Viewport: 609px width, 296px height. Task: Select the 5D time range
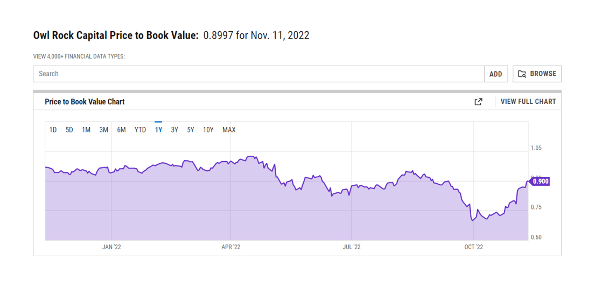click(x=69, y=130)
